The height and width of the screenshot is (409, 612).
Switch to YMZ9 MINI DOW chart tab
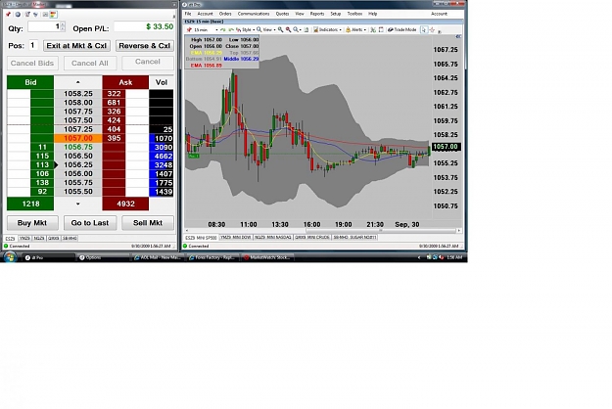(x=236, y=238)
